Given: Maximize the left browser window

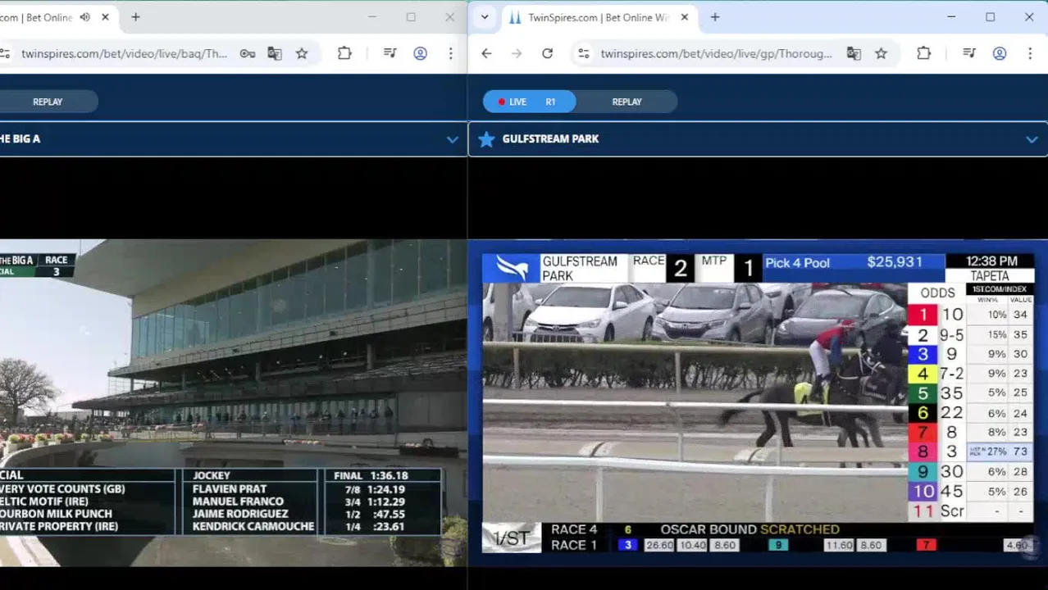Looking at the screenshot, I should pos(411,17).
